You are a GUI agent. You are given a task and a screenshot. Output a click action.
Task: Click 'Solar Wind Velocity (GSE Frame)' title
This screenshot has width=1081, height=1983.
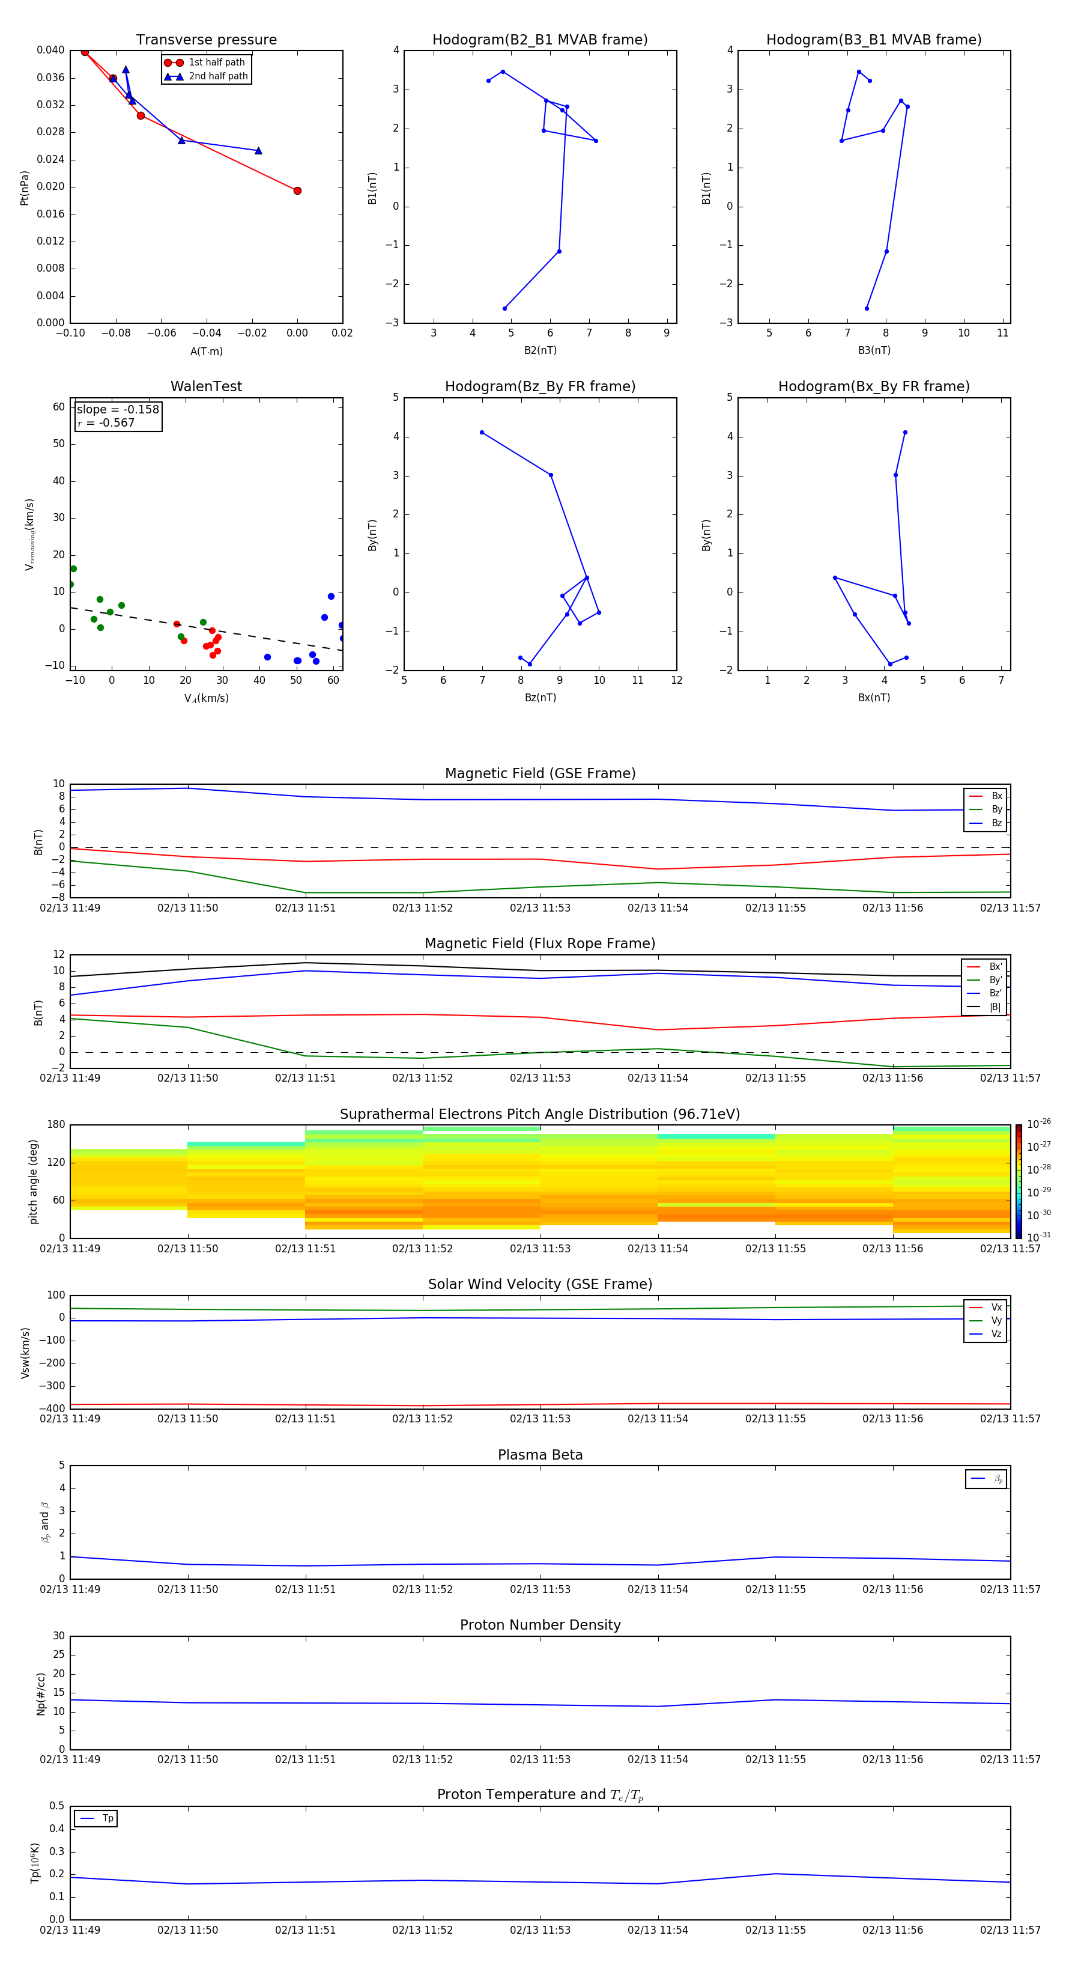coord(540,1284)
